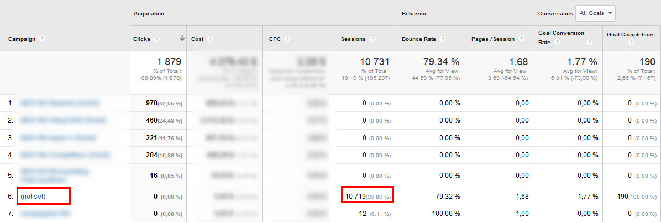Image resolution: width=661 pixels, height=223 pixels.
Task: Select the Acquisition column group
Action: click(149, 13)
